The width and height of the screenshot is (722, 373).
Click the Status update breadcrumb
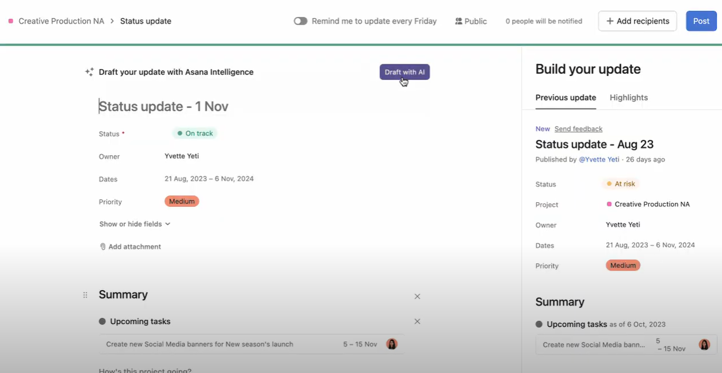pos(146,21)
